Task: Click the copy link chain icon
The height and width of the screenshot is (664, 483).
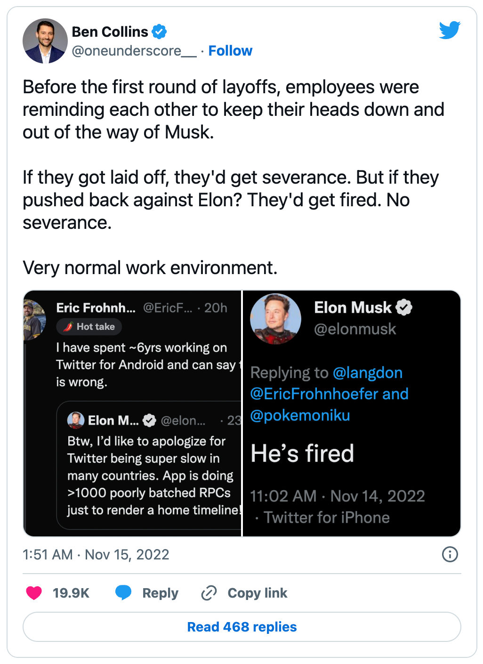Action: pyautogui.click(x=209, y=593)
